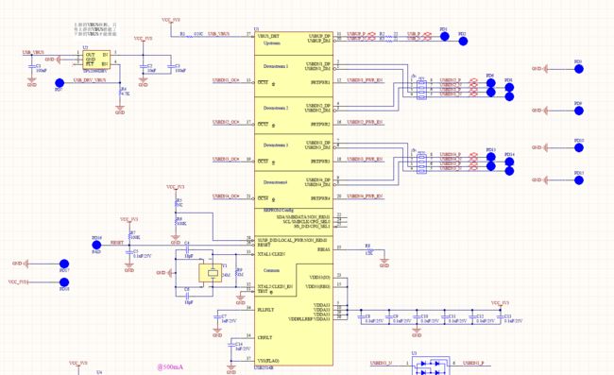Select the upper common-mode choke array
The image size is (614, 375).
(x=421, y=89)
